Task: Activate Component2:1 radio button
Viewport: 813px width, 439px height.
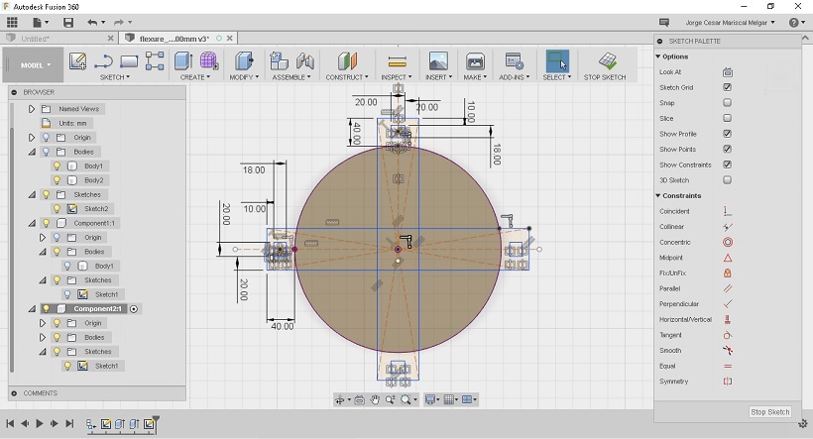Action: (x=134, y=309)
